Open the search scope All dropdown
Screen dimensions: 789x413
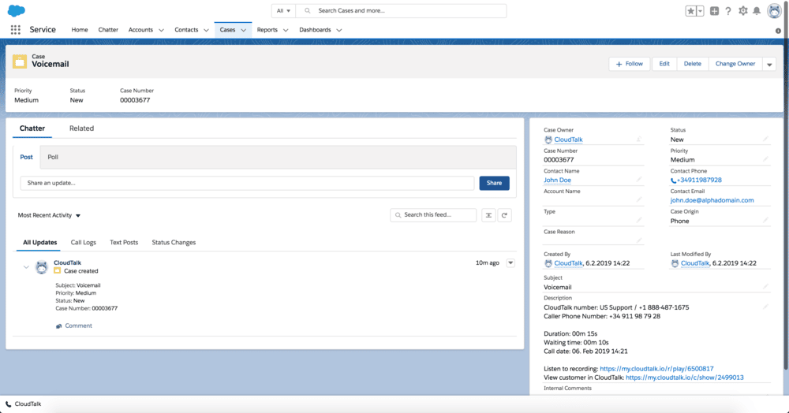click(283, 10)
